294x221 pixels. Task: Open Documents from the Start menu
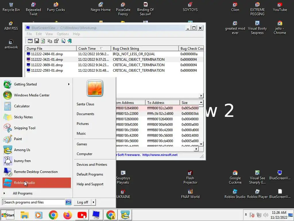(85, 114)
